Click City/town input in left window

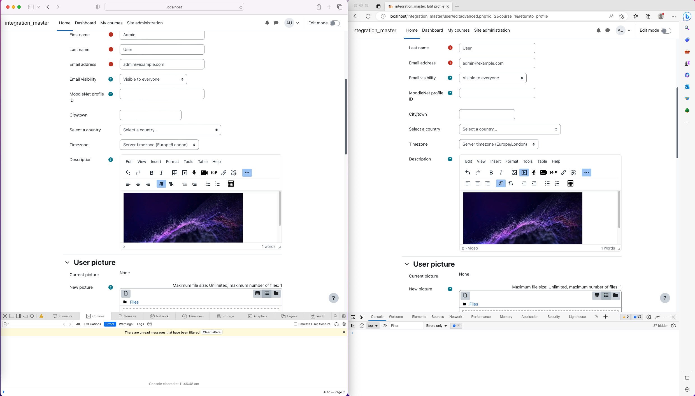click(150, 115)
